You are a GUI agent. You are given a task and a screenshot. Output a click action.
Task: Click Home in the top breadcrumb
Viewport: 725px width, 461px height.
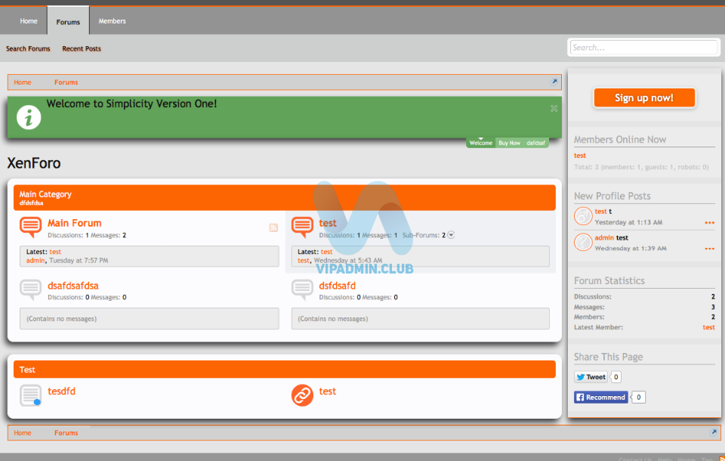point(23,82)
